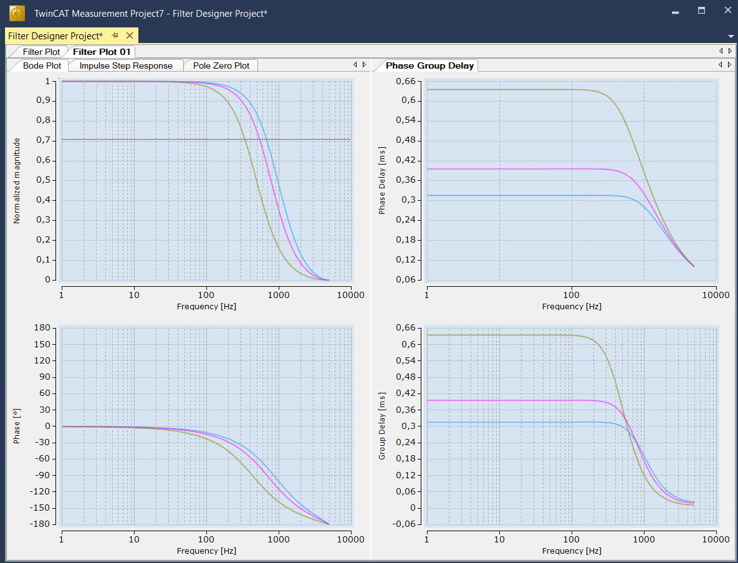Screen dimensions: 738x563
Task: Minimize the TwinCAT Measurement window
Action: point(676,12)
